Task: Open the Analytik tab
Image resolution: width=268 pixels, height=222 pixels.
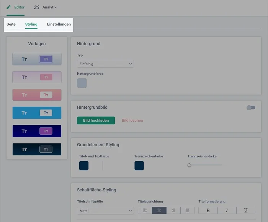Action: [45, 7]
